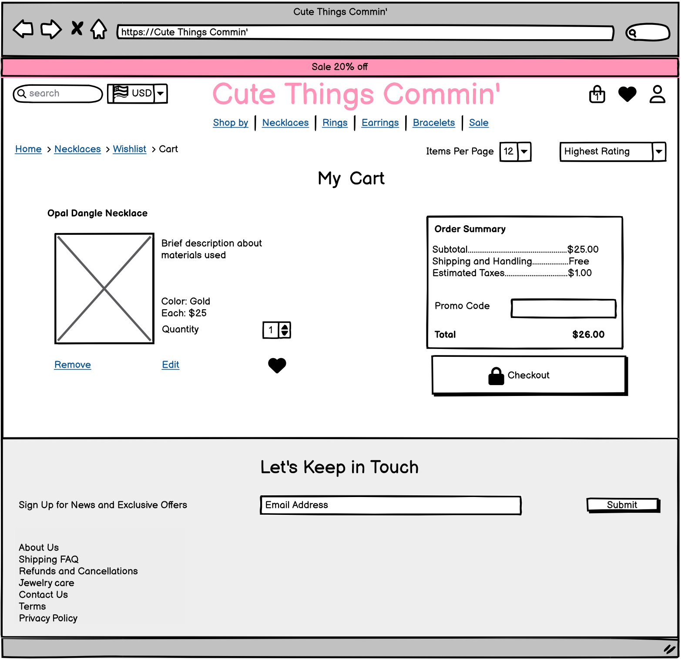Click the browser search pill icon
This screenshot has height=660, width=681.
coord(647,32)
